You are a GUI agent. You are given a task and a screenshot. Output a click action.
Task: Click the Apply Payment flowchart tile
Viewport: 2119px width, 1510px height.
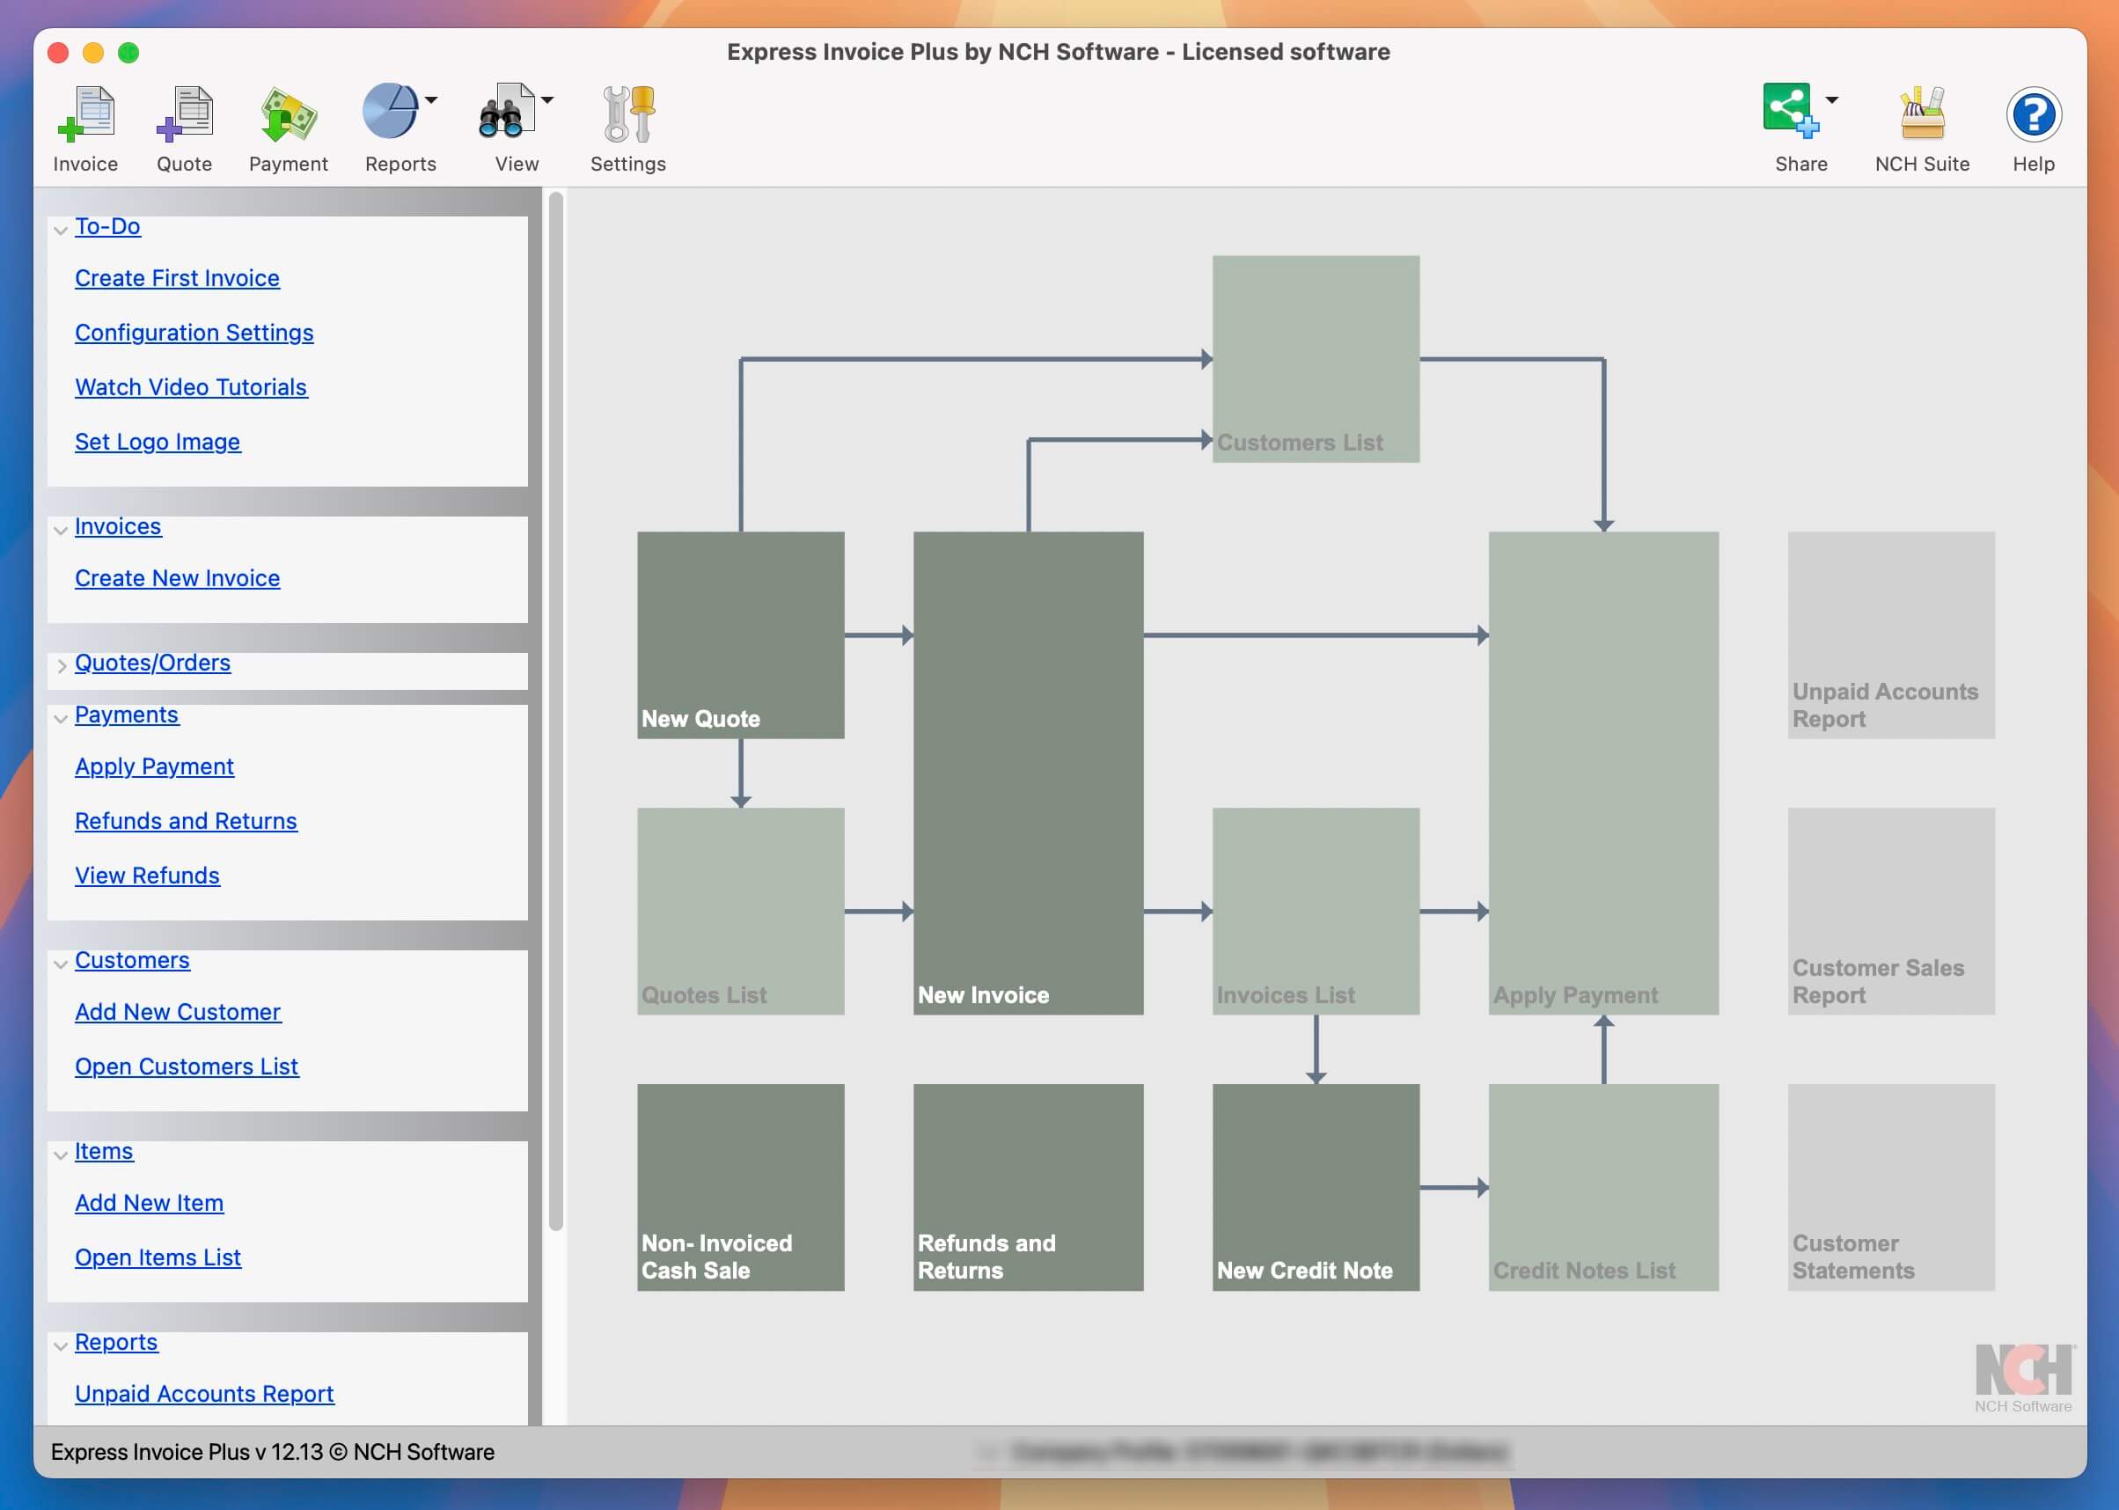1604,773
